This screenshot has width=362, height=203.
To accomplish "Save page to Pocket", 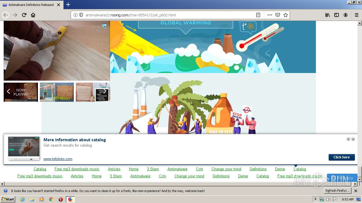I will coord(278,15).
